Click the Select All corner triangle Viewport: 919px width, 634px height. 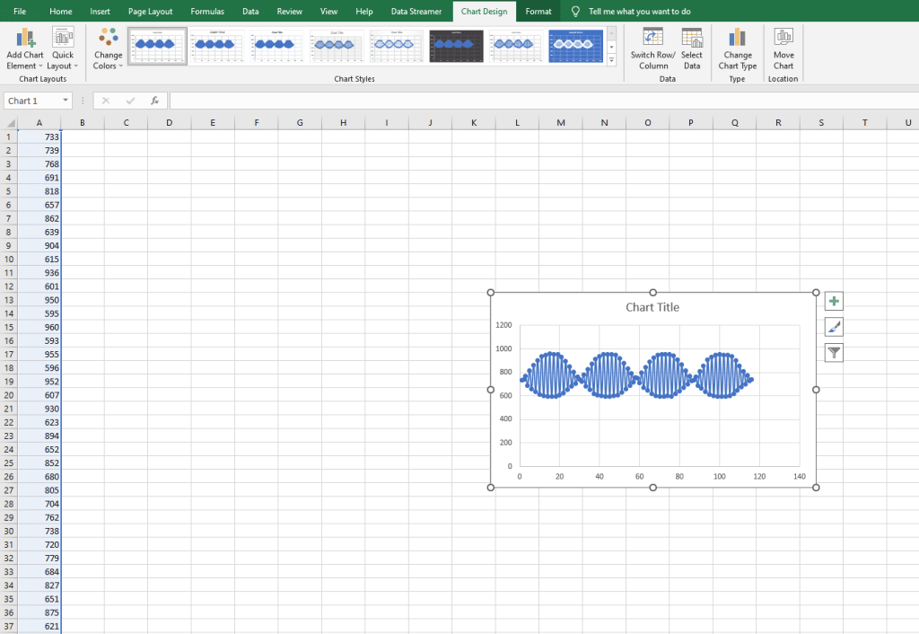(x=10, y=123)
